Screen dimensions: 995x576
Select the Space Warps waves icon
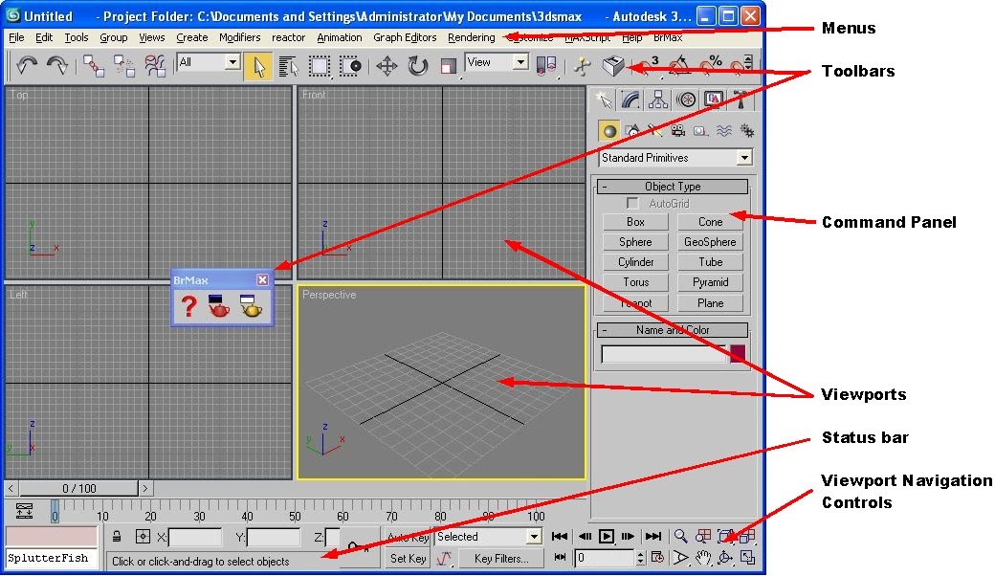pyautogui.click(x=724, y=131)
